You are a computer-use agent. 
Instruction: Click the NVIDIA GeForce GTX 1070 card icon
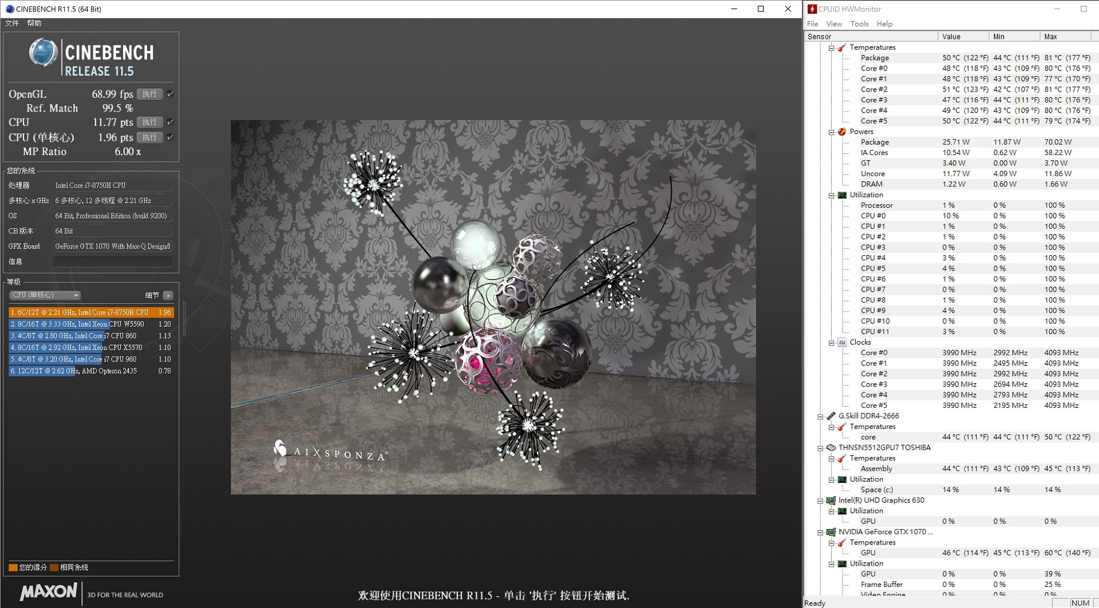pyautogui.click(x=831, y=532)
